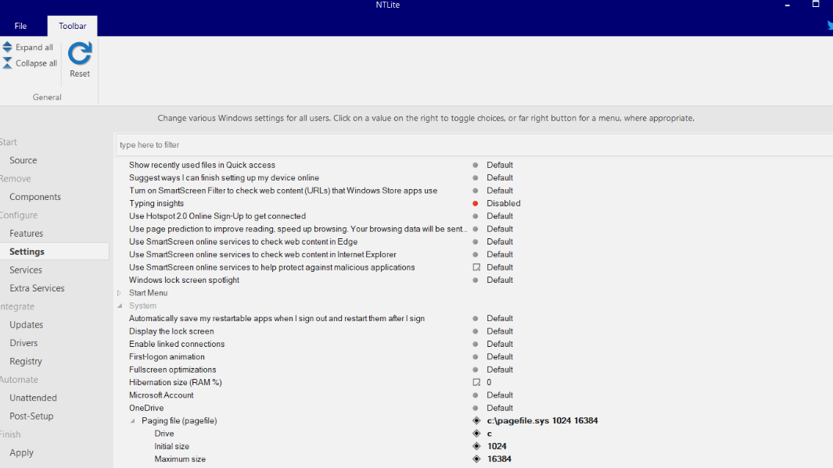Toggle the state dot for First-logon animation
The width and height of the screenshot is (833, 468).
(x=476, y=356)
